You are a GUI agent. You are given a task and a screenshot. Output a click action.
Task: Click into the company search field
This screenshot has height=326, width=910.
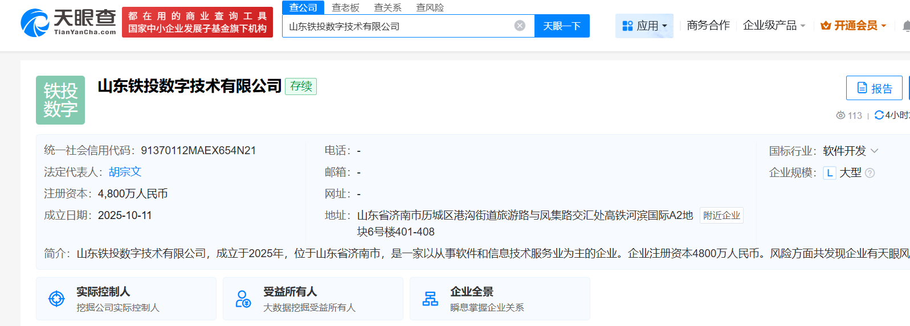pos(399,26)
